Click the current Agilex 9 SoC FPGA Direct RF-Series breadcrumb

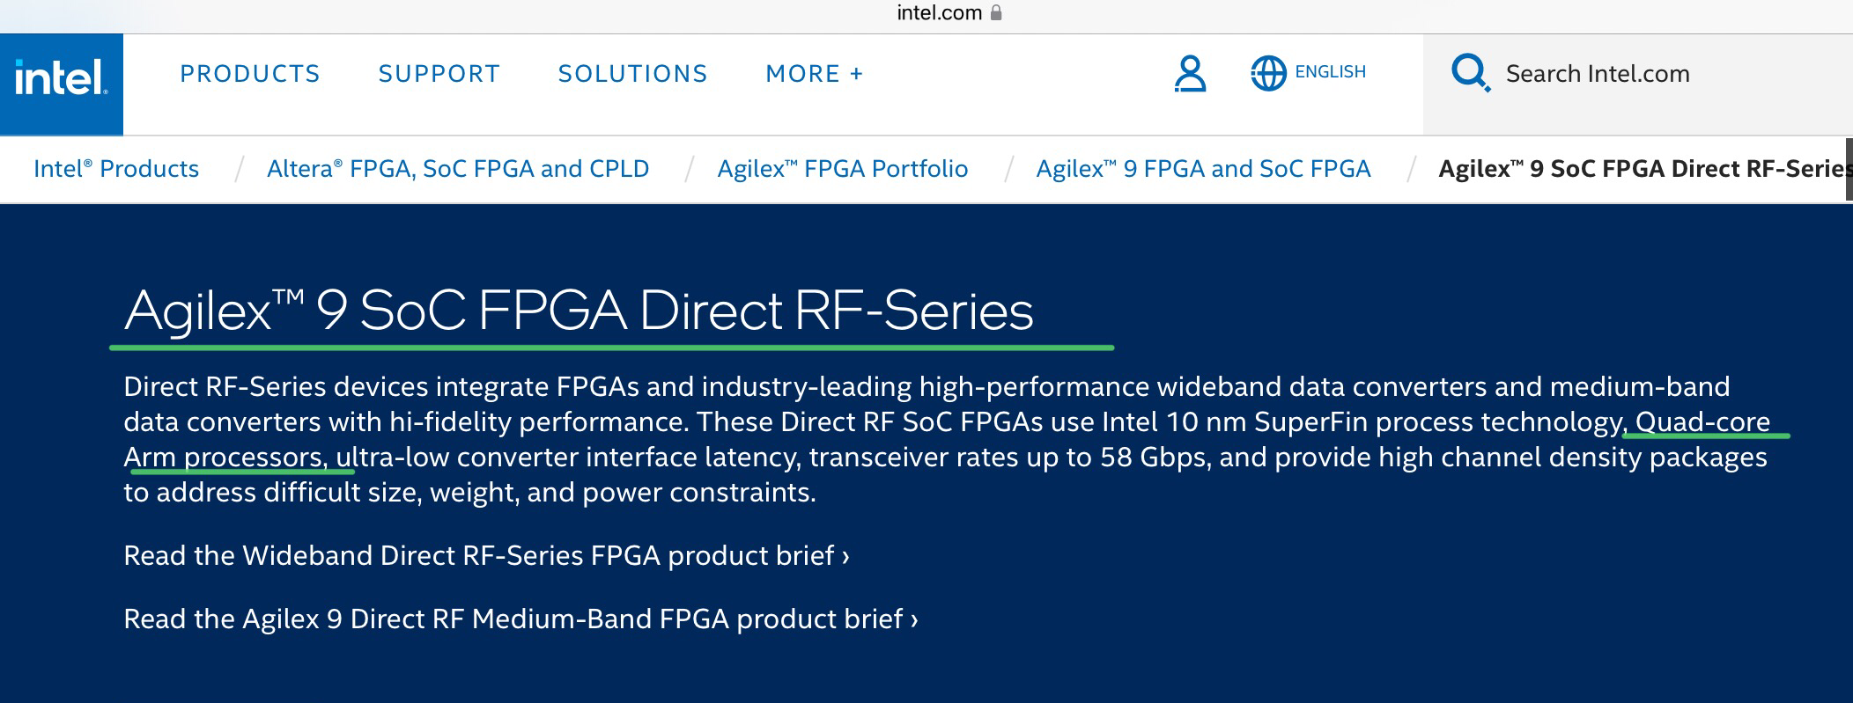1643,168
